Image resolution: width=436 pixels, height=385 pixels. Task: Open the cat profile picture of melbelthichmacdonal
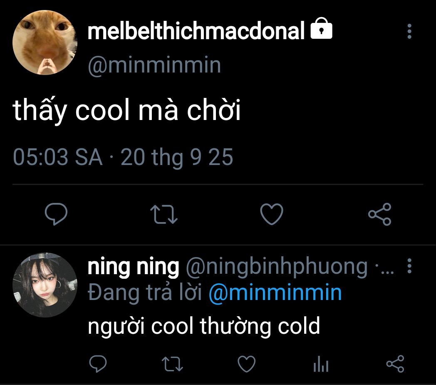tap(45, 42)
